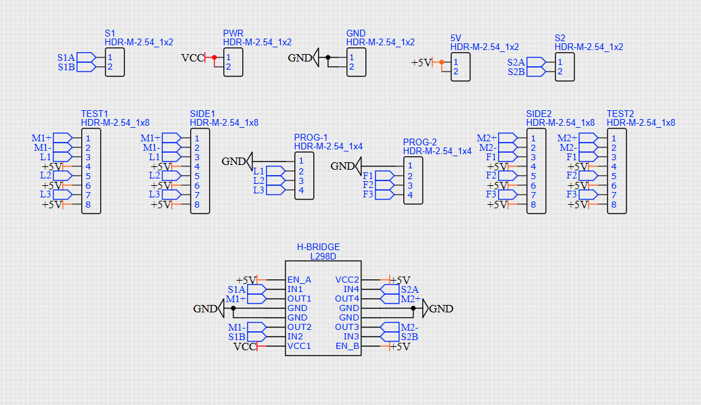Click the orange junction dot at 5V header
This screenshot has height=405, width=701.
(441, 62)
